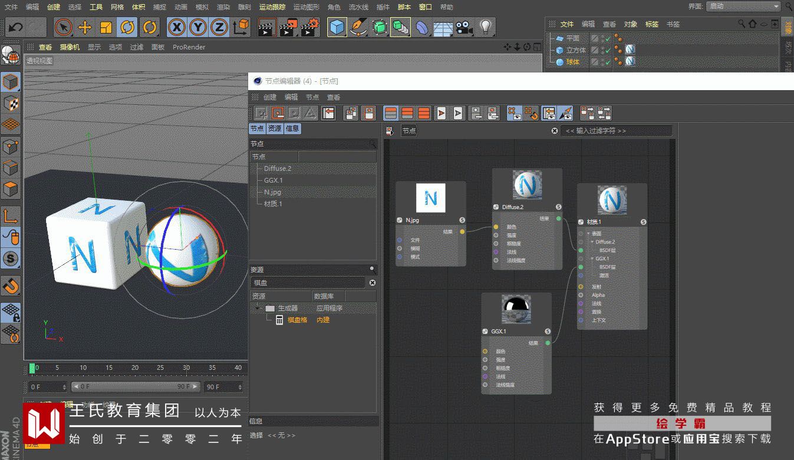Click the Floor grid environment icon
The image size is (794, 460).
443,27
